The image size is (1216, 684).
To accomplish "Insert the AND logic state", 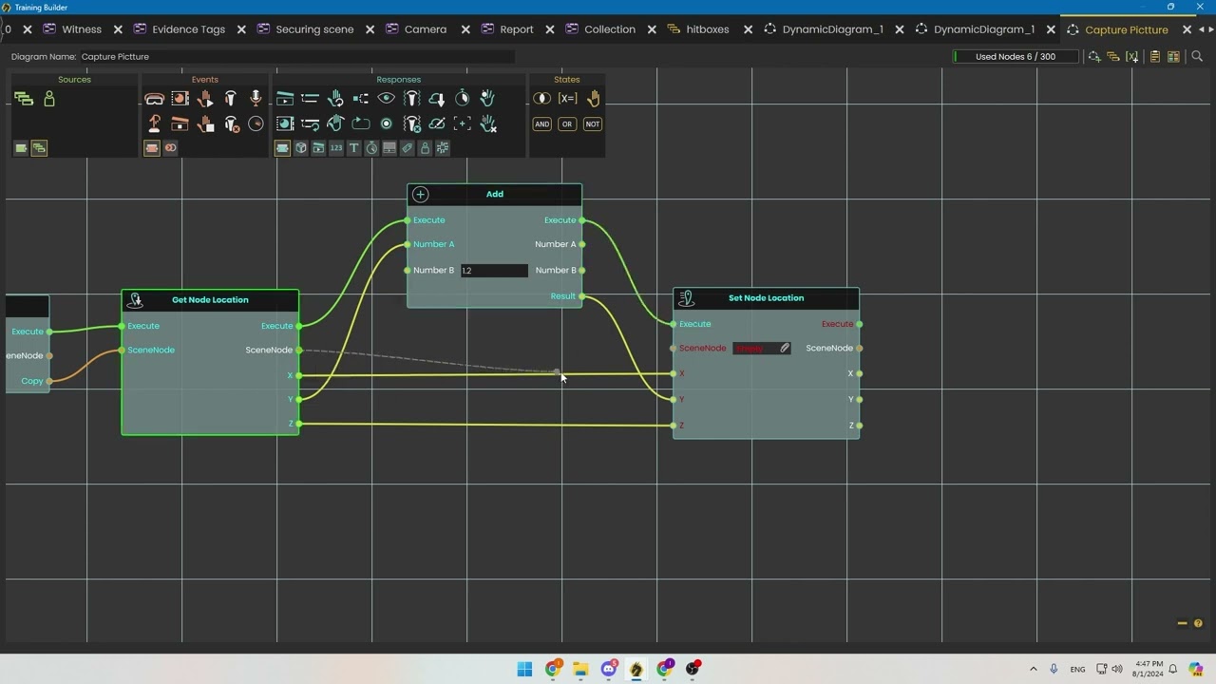I will tap(541, 124).
